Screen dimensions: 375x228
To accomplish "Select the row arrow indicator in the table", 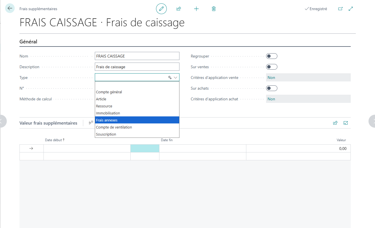I will (x=31, y=149).
